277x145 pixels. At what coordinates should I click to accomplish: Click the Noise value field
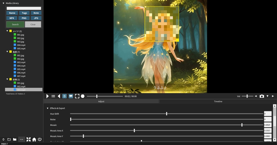coord(268,119)
